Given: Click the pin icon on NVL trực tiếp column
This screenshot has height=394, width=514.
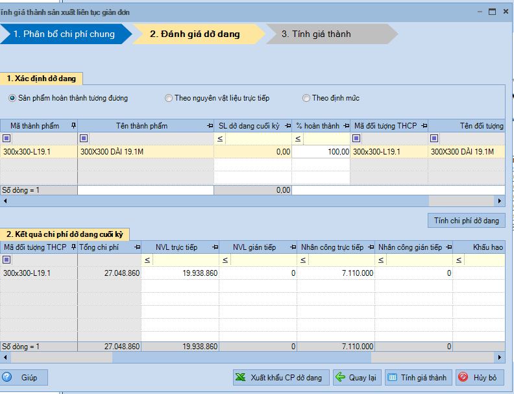Looking at the screenshot, I should pos(215,247).
